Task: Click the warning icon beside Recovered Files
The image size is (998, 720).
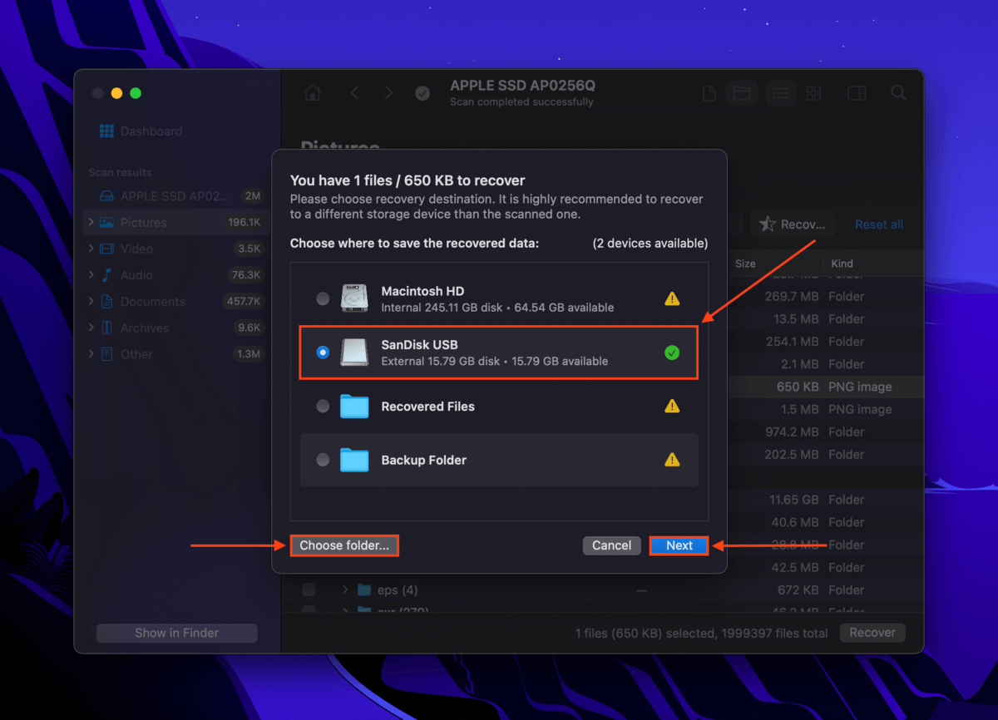Action: tap(672, 407)
